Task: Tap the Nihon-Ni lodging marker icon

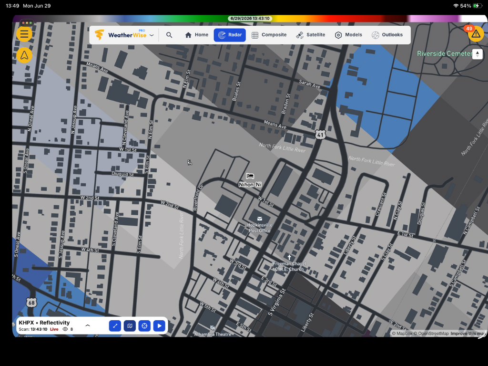Action: 250,176
